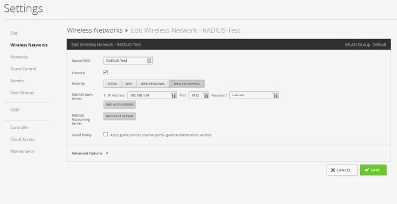Click the ADD ACCT SERVER button

120,116
